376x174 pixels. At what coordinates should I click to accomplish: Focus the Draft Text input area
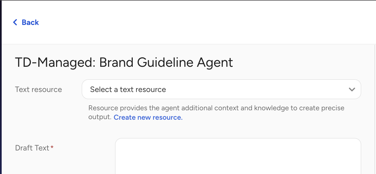pos(238,156)
